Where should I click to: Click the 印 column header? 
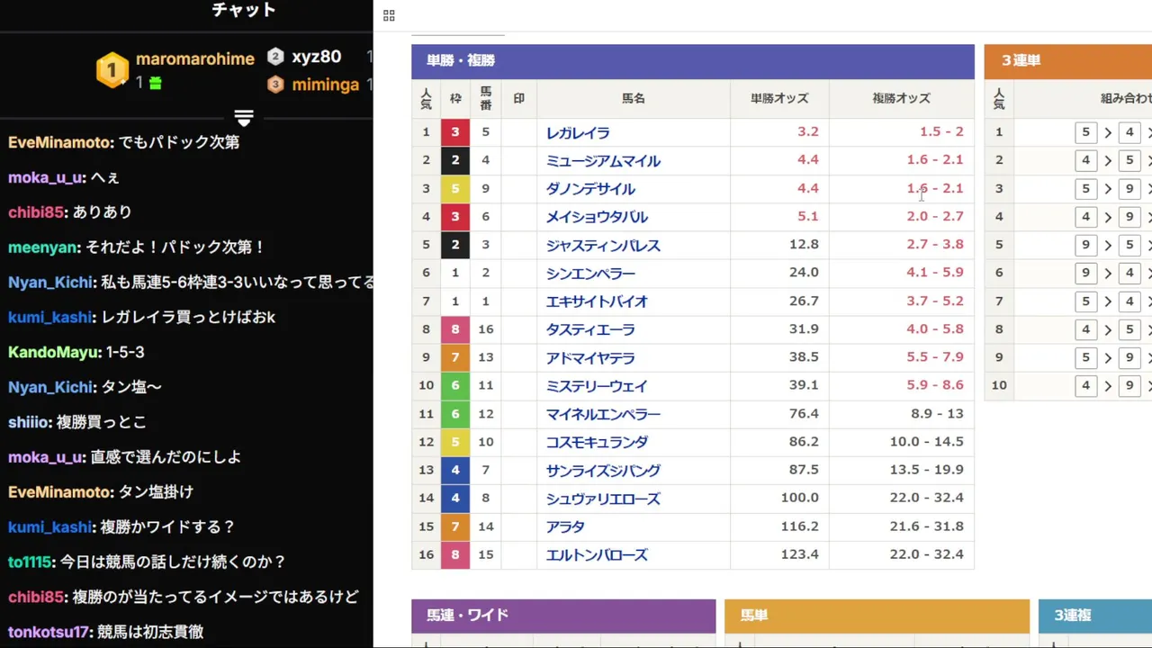518,98
